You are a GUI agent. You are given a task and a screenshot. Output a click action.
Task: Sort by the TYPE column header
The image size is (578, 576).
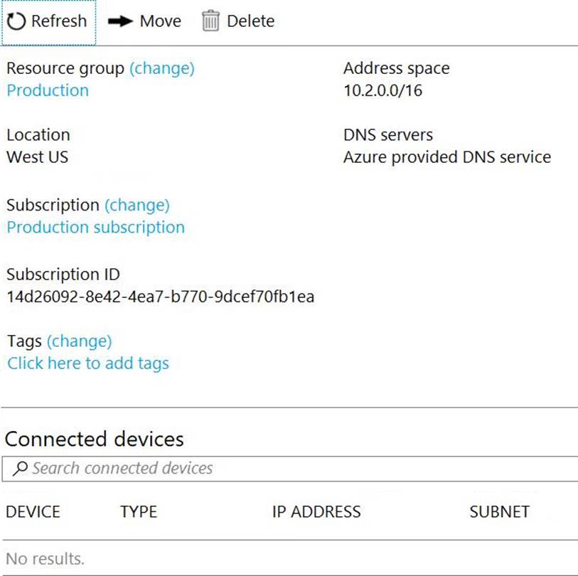tap(139, 512)
